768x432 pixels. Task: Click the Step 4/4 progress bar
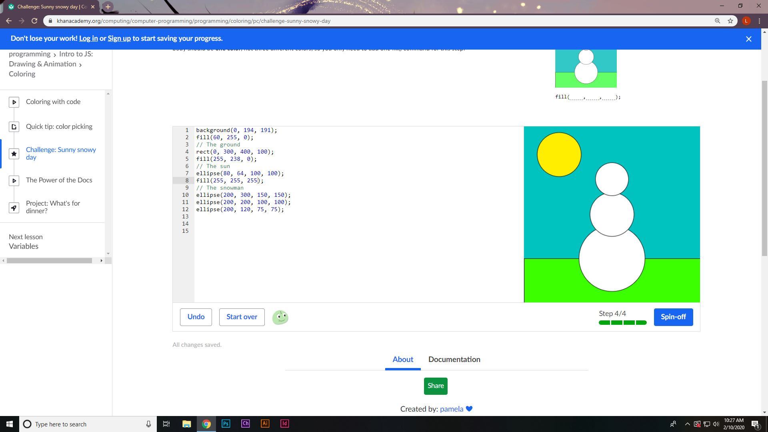622,322
